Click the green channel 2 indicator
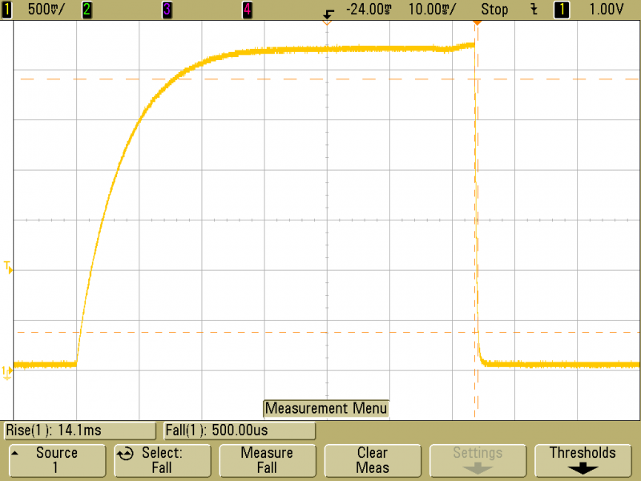The image size is (641, 481). click(87, 10)
